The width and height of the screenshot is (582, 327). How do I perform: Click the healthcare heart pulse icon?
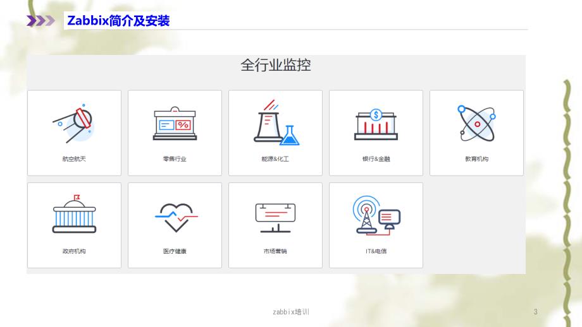point(176,217)
